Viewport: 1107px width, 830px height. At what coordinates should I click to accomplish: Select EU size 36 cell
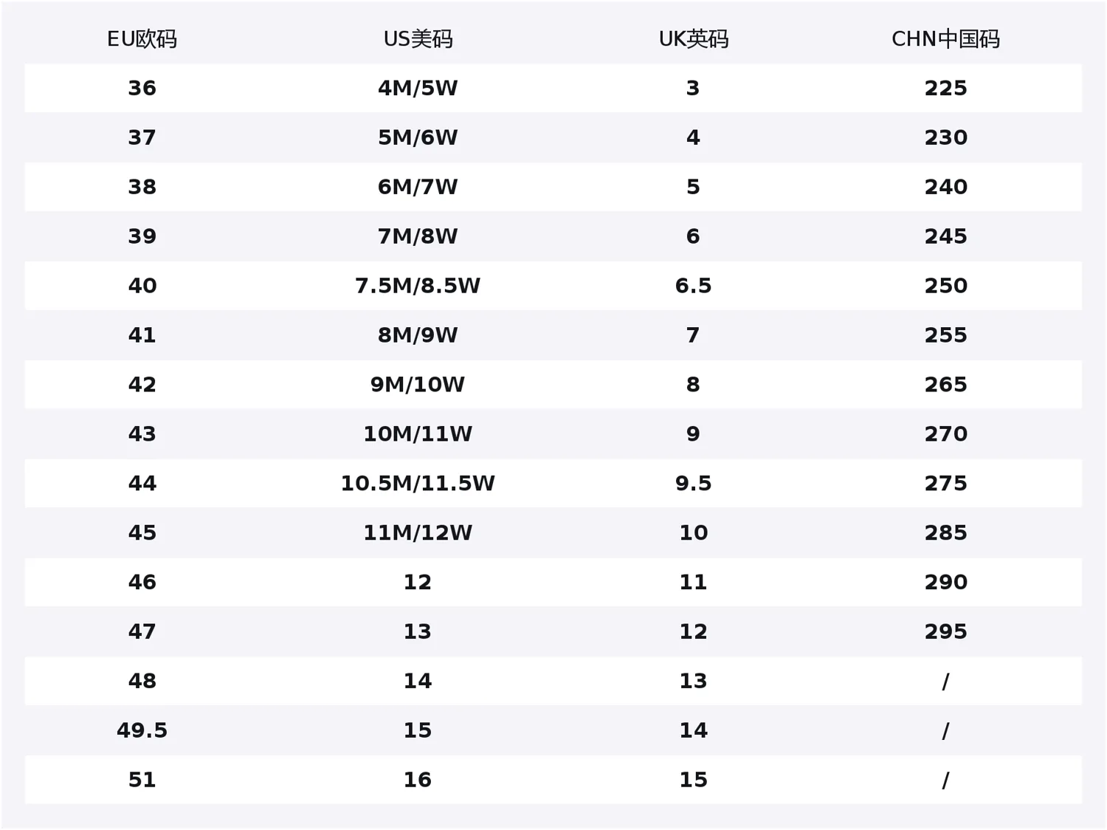142,89
